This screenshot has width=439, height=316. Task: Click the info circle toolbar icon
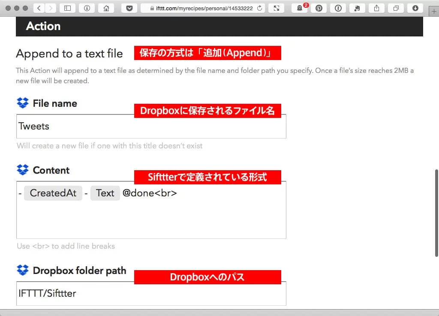pos(87,8)
